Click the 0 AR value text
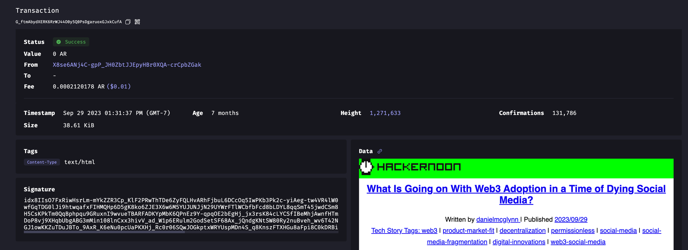 60,54
